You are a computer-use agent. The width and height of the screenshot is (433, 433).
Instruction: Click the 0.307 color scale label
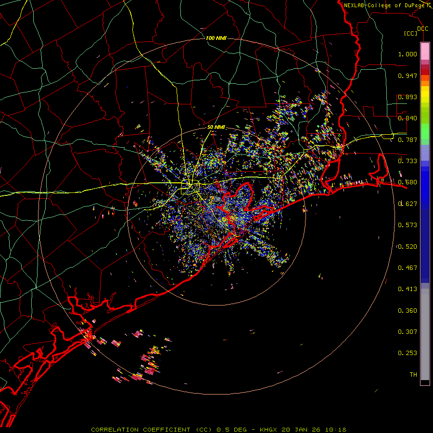[408, 332]
